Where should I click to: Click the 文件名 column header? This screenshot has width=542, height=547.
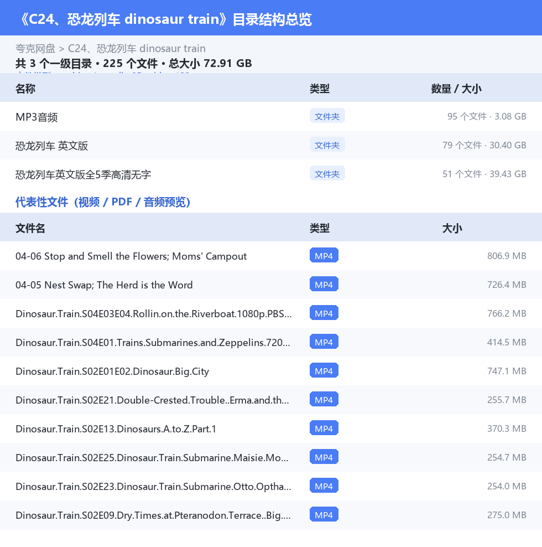click(x=30, y=228)
